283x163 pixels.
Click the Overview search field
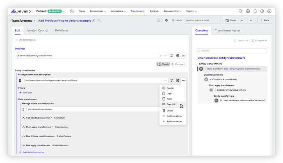[232, 51]
